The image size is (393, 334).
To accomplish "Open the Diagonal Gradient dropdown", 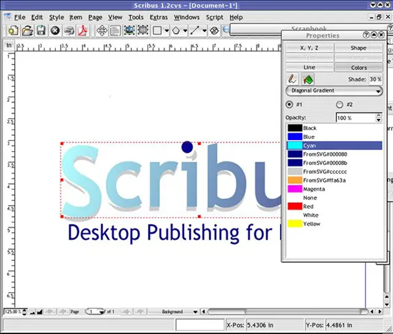I will tap(334, 91).
